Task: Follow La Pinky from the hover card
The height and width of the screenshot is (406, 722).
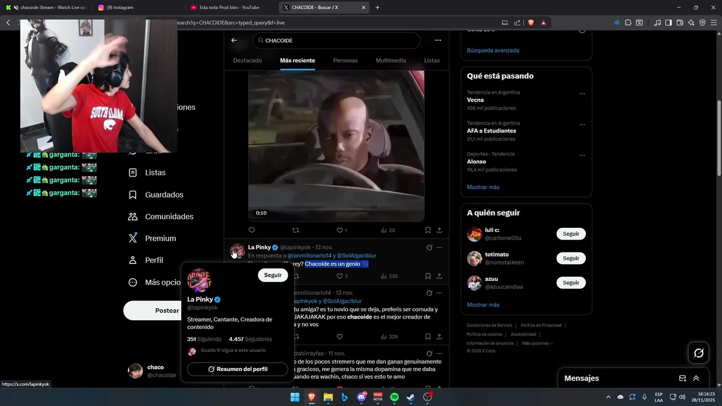Action: [x=273, y=275]
